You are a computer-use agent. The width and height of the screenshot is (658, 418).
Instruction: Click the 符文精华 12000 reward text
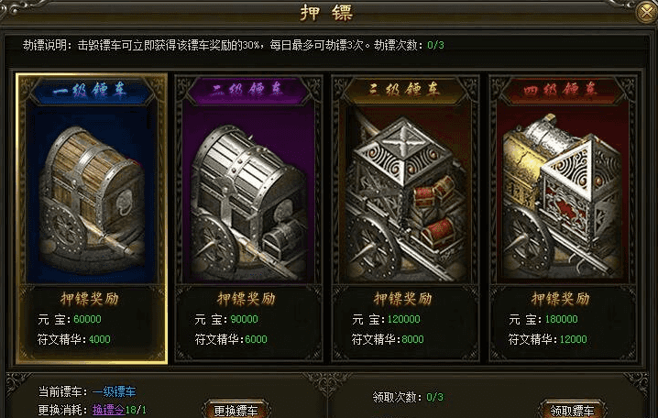tap(548, 339)
